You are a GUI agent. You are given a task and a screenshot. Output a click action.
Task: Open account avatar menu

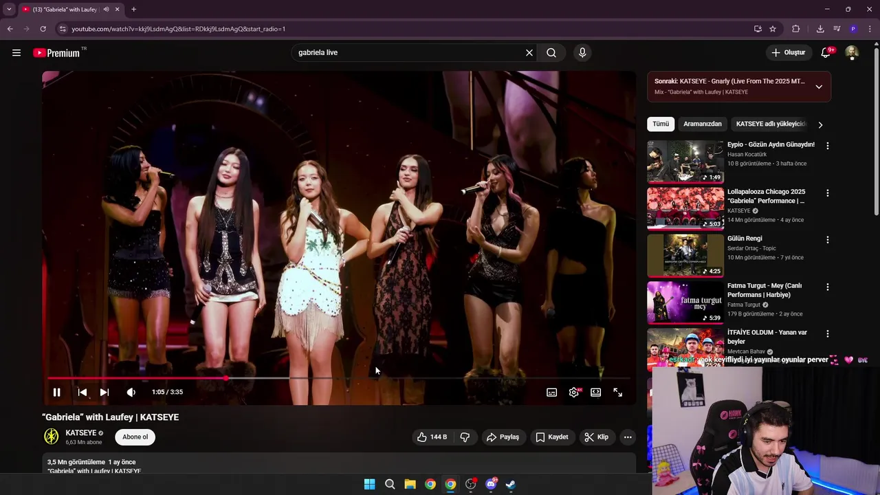pos(852,52)
